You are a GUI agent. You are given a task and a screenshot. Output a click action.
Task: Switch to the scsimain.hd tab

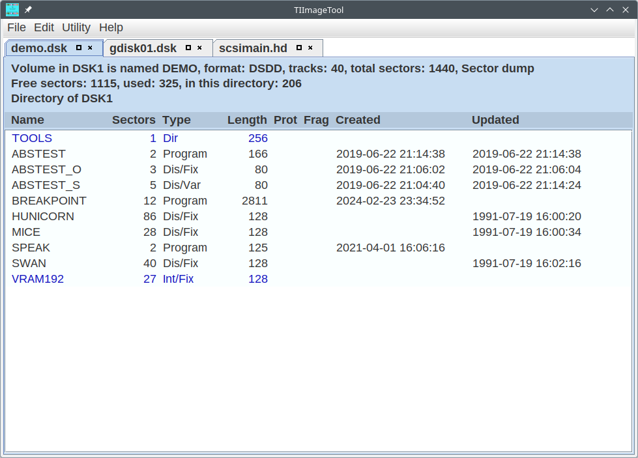coord(253,48)
